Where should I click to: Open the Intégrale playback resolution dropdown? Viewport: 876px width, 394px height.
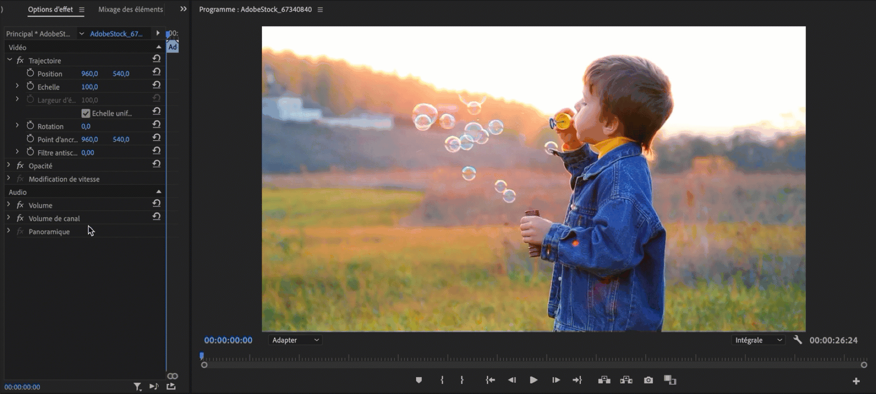tap(758, 340)
